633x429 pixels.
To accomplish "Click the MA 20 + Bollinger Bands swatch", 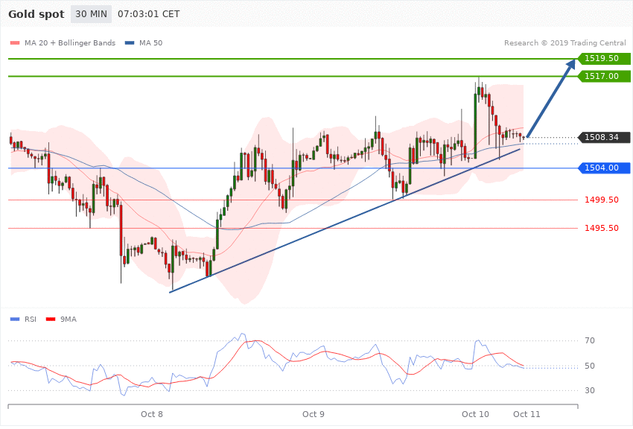I will pyautogui.click(x=15, y=42).
